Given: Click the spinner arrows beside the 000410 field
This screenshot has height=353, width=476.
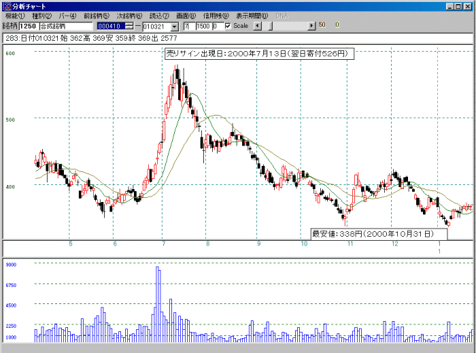Looking at the screenshot, I should [130, 26].
